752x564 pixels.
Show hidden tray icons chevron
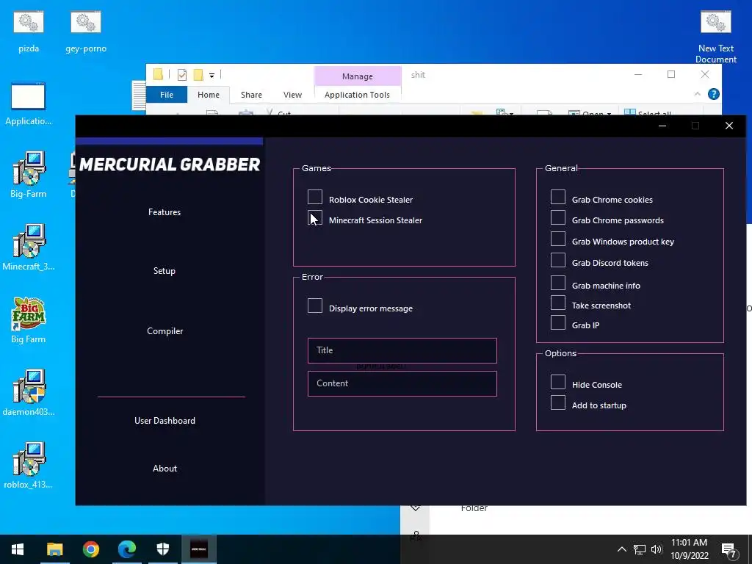621,549
